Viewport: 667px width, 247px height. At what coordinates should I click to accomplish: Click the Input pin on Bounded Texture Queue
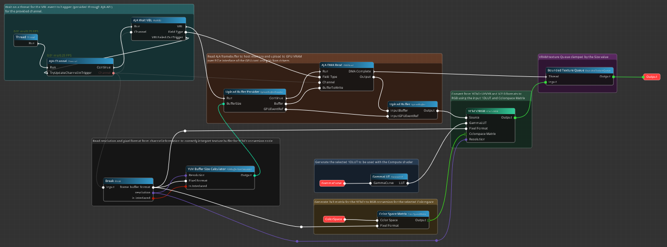click(x=546, y=82)
